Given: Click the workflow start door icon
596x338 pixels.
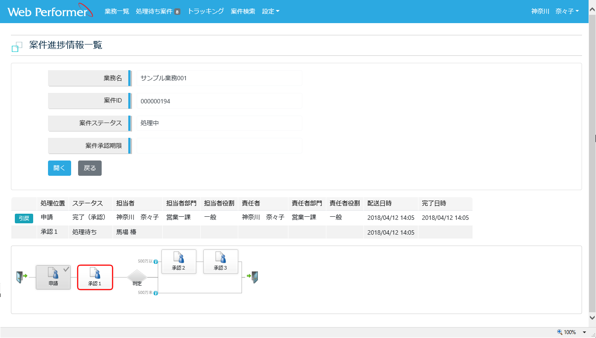Looking at the screenshot, I should pos(20,277).
